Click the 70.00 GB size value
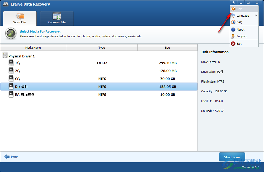This screenshot has height=172, width=264. click(168, 79)
